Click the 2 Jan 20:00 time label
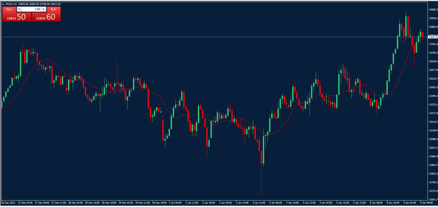Image resolution: width=438 pixels, height=207 pixels. (209, 203)
